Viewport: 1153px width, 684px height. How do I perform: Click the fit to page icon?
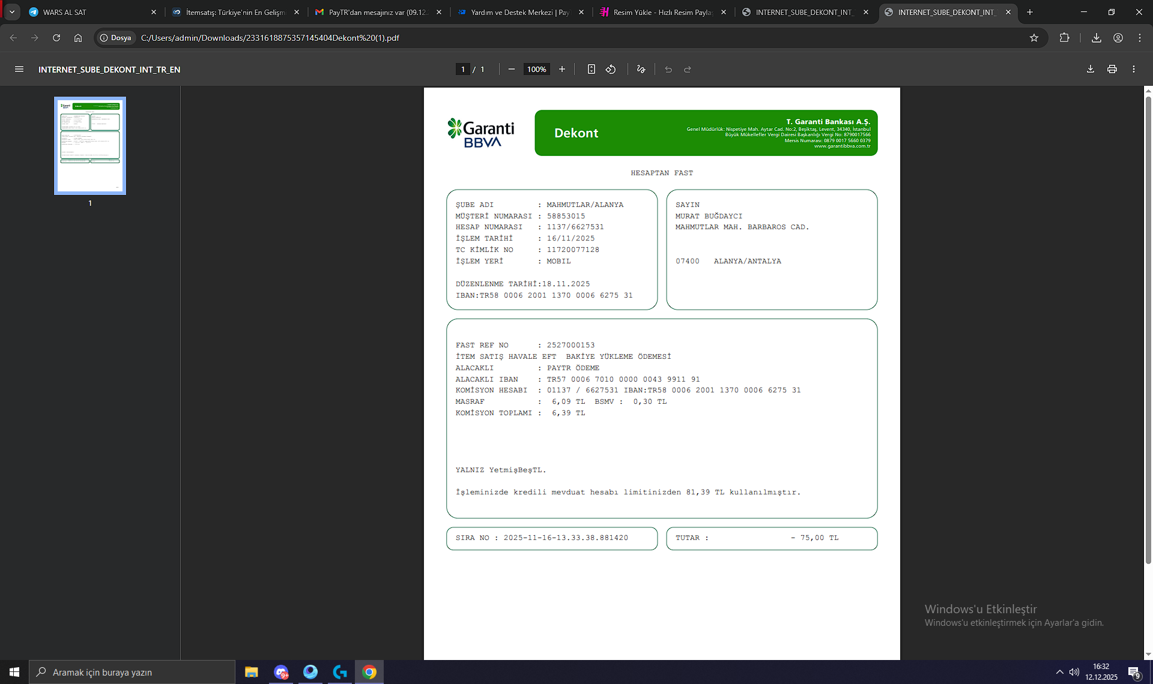click(592, 70)
